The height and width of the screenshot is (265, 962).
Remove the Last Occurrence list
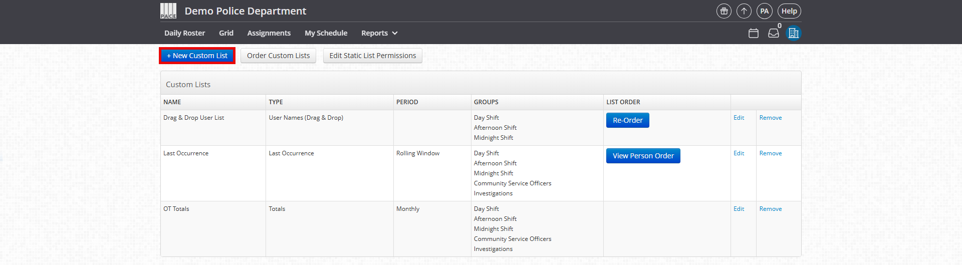[770, 153]
